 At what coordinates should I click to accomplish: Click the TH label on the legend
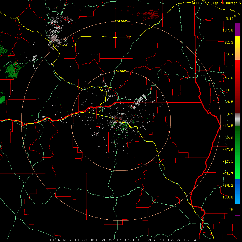coord(231,209)
